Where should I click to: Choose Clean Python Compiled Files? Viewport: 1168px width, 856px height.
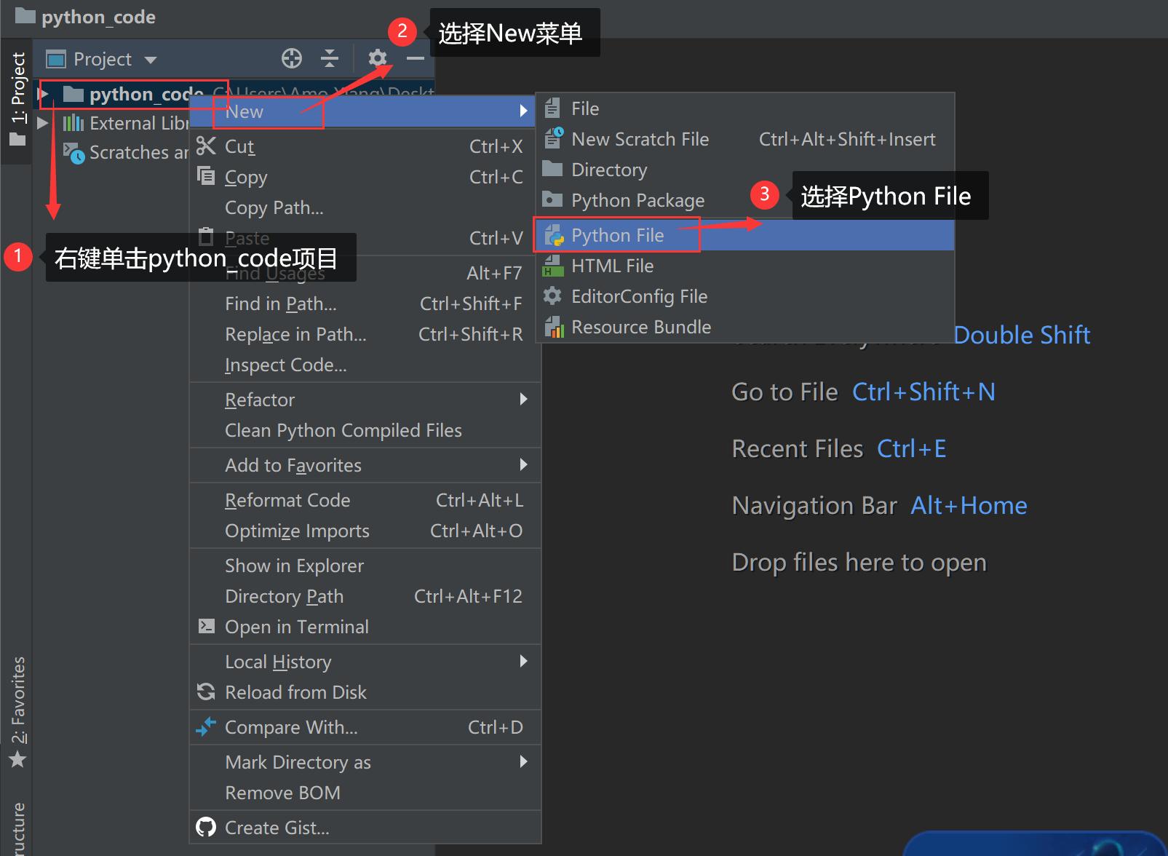365,430
